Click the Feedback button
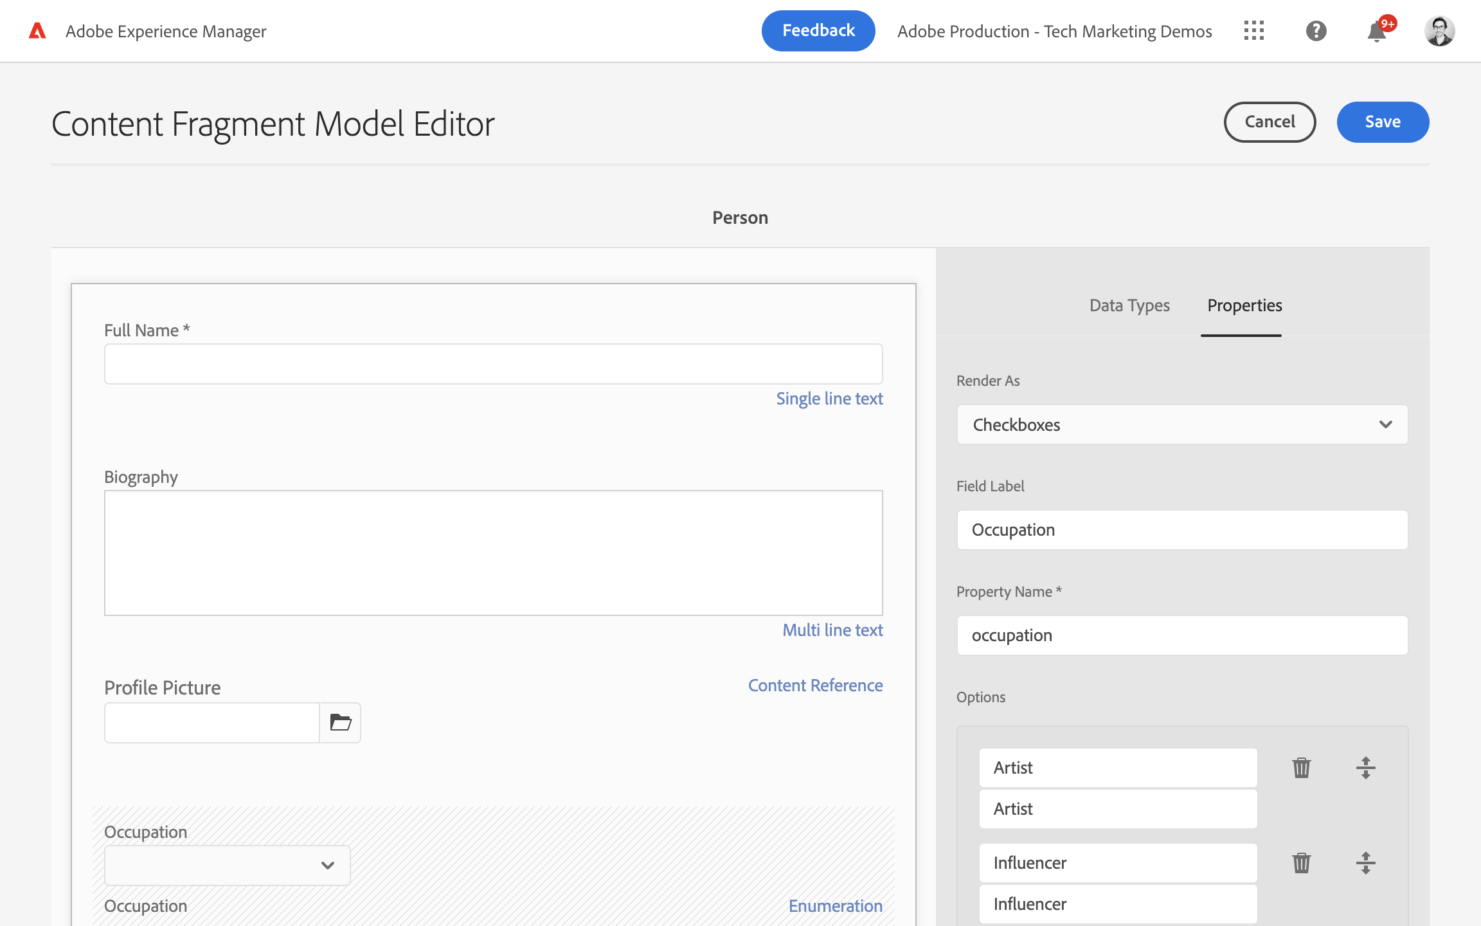The width and height of the screenshot is (1481, 926). coord(818,31)
